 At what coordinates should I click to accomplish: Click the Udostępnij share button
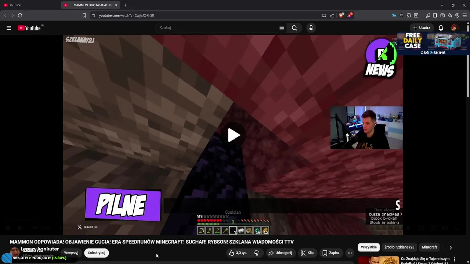point(280,253)
